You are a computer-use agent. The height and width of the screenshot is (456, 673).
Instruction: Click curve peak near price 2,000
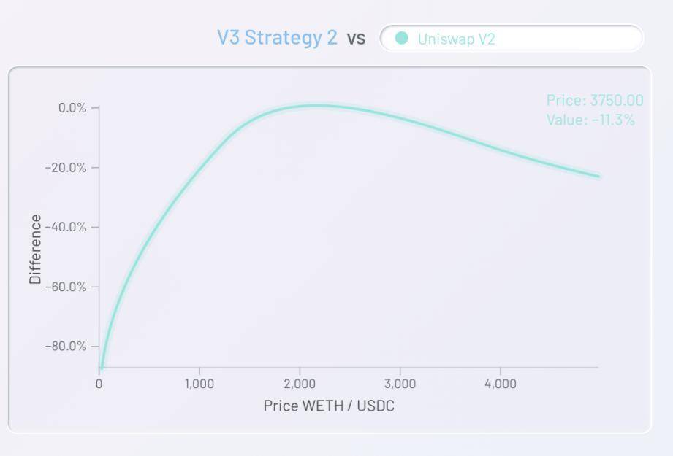(x=316, y=106)
